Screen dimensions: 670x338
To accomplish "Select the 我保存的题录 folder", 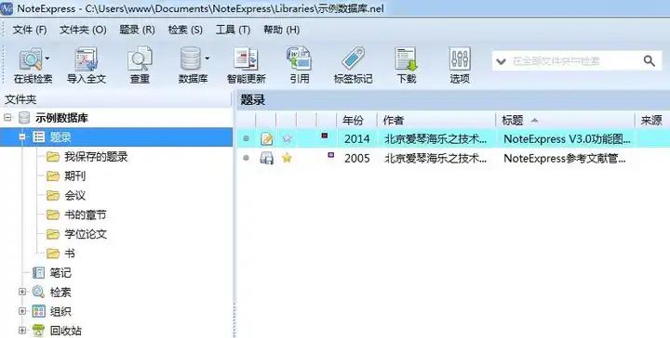I will [x=96, y=156].
